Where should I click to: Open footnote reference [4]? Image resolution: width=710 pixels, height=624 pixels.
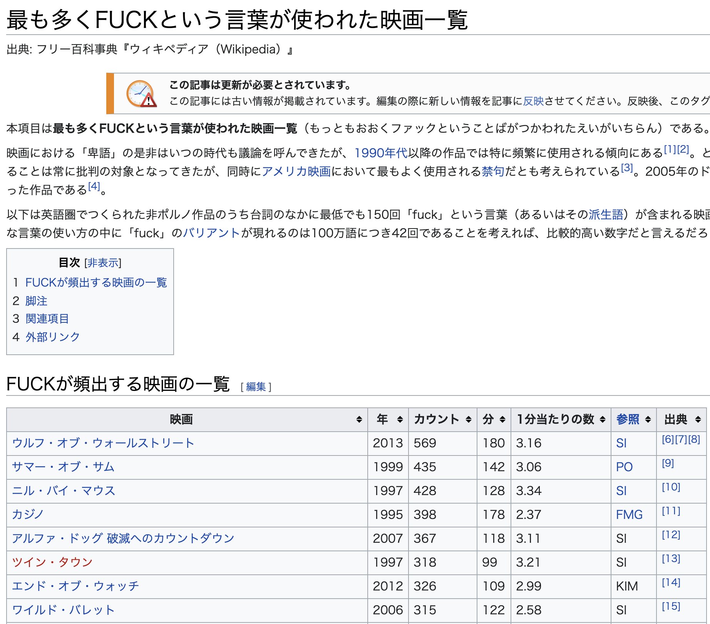click(94, 186)
